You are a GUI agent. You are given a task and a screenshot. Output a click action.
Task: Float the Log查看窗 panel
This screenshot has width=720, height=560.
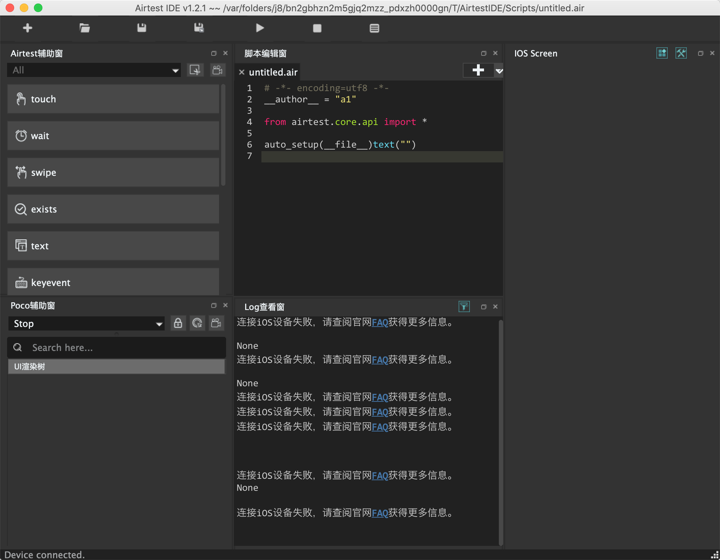pyautogui.click(x=484, y=307)
